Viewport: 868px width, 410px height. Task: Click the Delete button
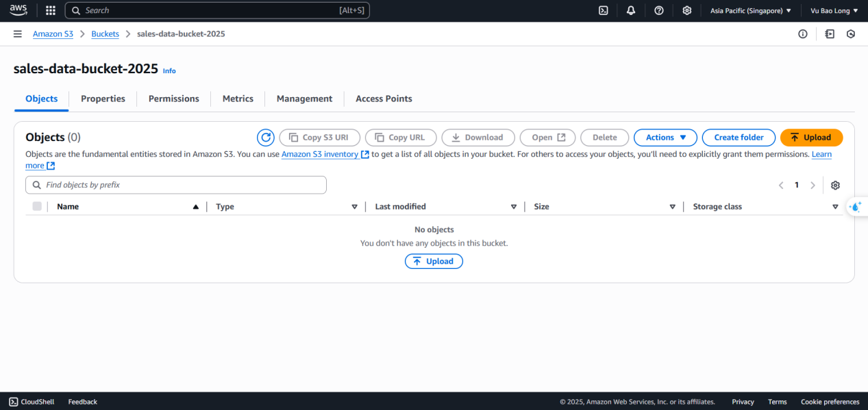[604, 138]
